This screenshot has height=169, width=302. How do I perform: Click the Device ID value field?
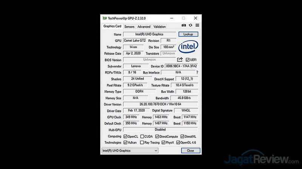click(182, 66)
